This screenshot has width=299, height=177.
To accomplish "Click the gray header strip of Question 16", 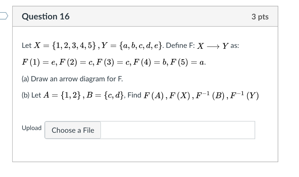I will click(x=146, y=17).
